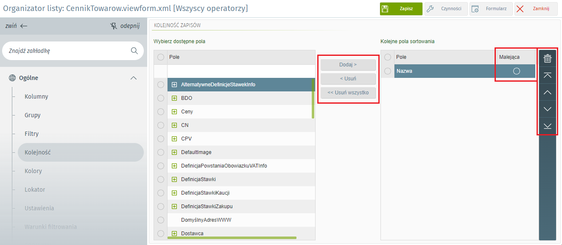Click the Znajdź zakładkę search field
Viewport: 562px width, 245px height.
tap(68, 51)
